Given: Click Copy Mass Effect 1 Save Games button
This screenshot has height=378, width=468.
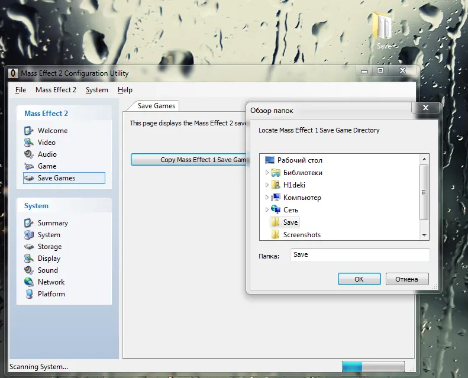Looking at the screenshot, I should (189, 160).
